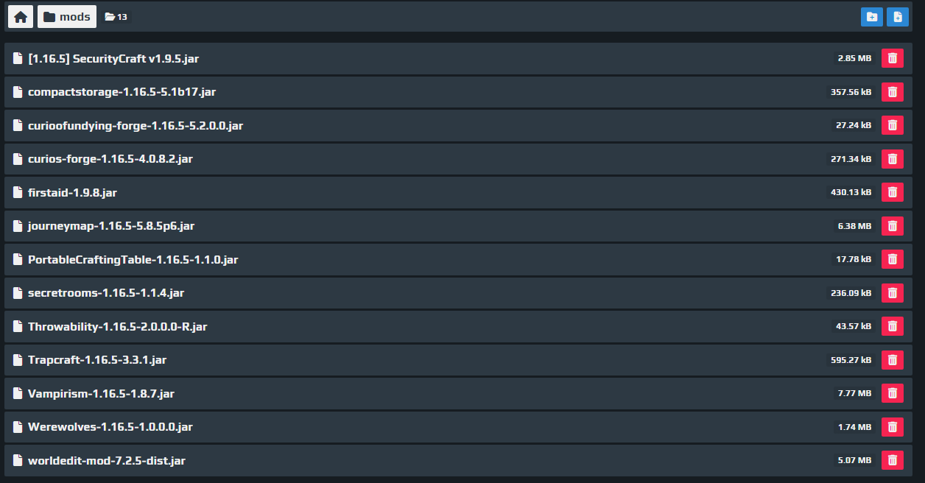
Task: Open the mods folder breadcrumb
Action: pyautogui.click(x=67, y=17)
